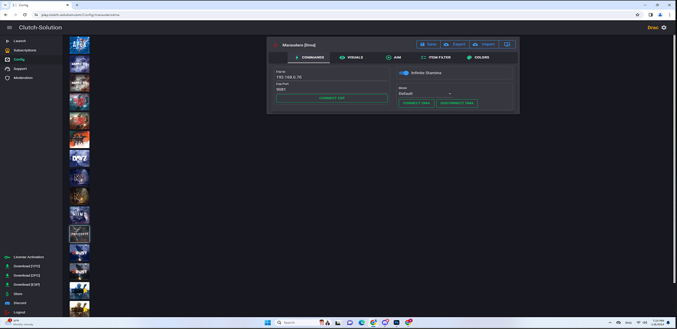Screen dimensions: 677x329
Task: Open the Chrome three-dot menu
Action: [670, 15]
